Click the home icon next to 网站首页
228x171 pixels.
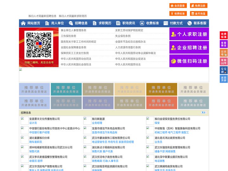pyautogui.click(x=23, y=23)
